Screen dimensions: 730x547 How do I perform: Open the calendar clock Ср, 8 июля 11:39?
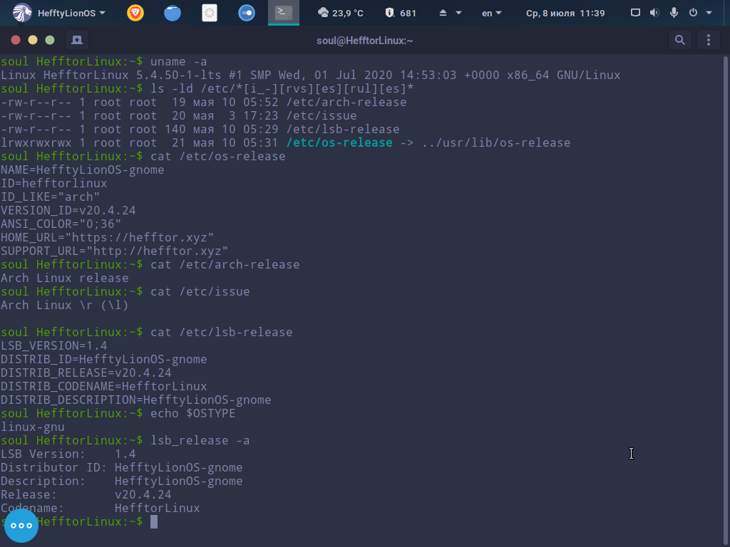565,13
